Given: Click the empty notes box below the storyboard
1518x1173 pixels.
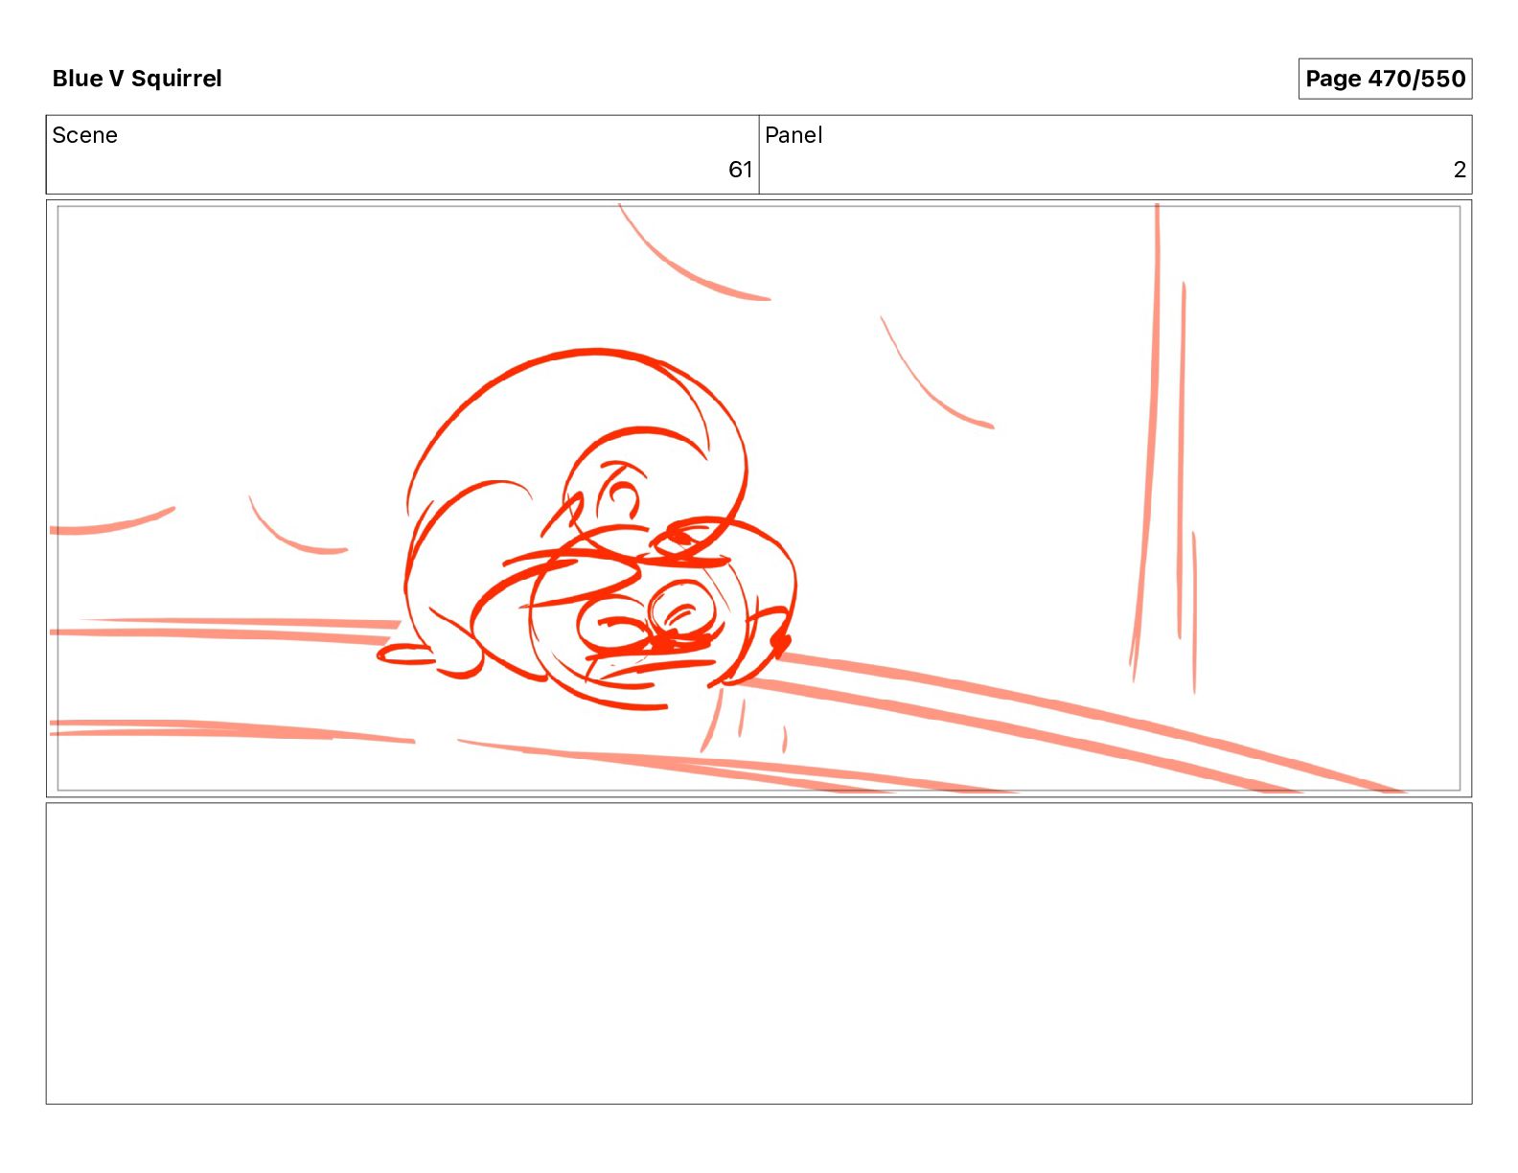Looking at the screenshot, I should point(759,954).
